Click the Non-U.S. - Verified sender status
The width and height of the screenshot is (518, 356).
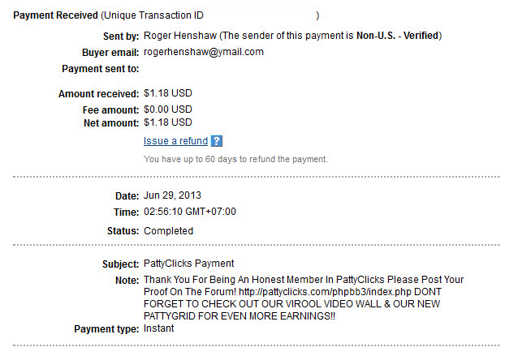click(397, 36)
